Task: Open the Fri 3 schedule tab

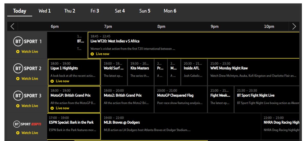Action: (x=95, y=11)
